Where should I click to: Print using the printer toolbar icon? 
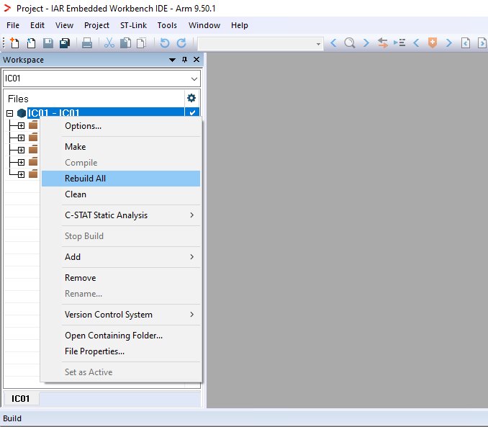[87, 42]
